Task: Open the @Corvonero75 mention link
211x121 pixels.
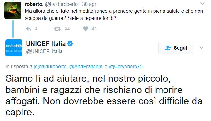Action: click(126, 67)
